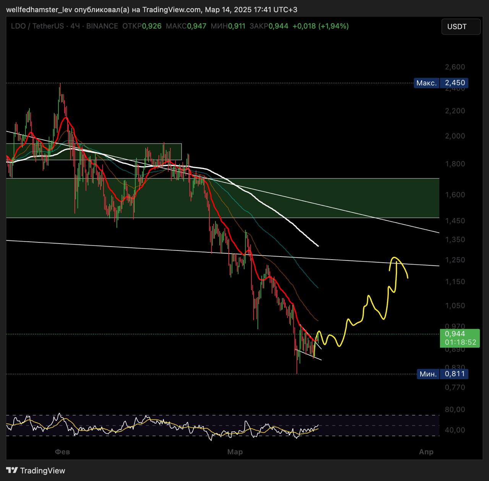Click the 2,200 price axis label
The image size is (489, 481).
pos(455,111)
